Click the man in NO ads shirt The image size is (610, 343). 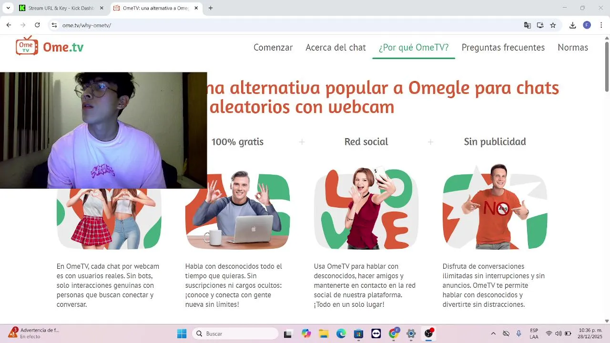coord(495,207)
